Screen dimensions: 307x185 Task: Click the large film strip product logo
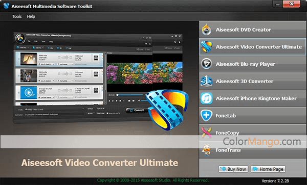coord(167,110)
